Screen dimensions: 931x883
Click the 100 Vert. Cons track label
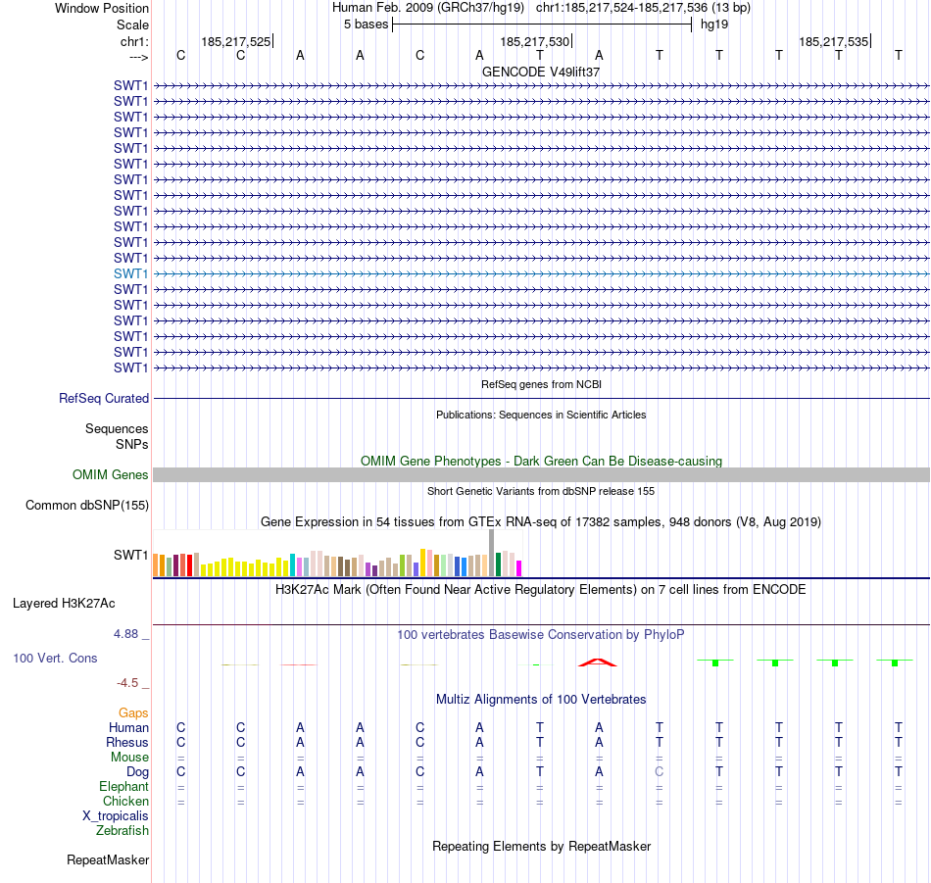[55, 658]
